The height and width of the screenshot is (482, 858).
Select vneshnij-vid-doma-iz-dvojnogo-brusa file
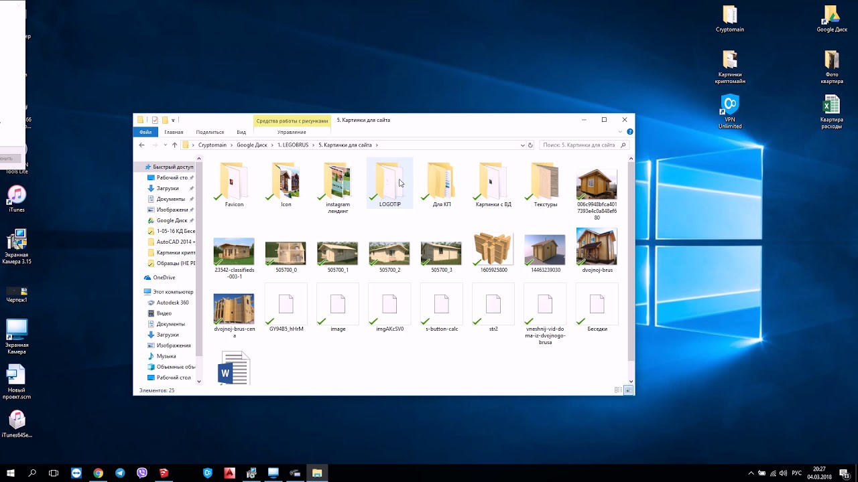pos(545,314)
